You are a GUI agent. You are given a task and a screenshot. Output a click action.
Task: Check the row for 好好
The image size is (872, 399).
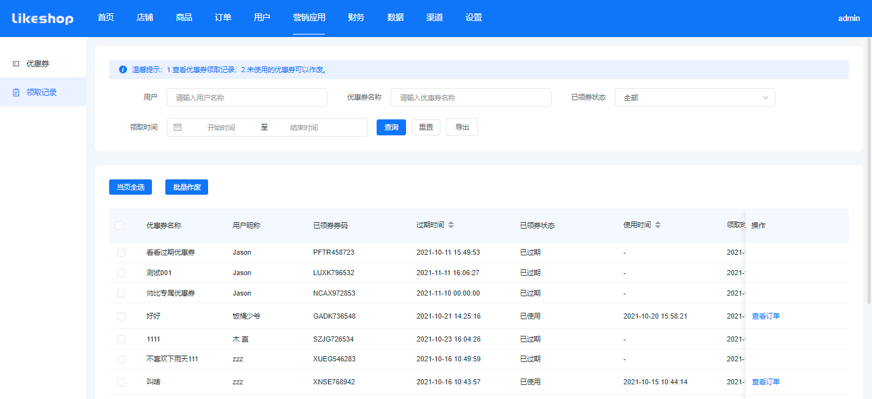tap(121, 317)
